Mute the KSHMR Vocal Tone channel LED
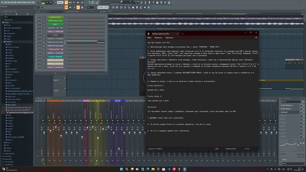Screen dimensions: 306x172 (36, 43)
